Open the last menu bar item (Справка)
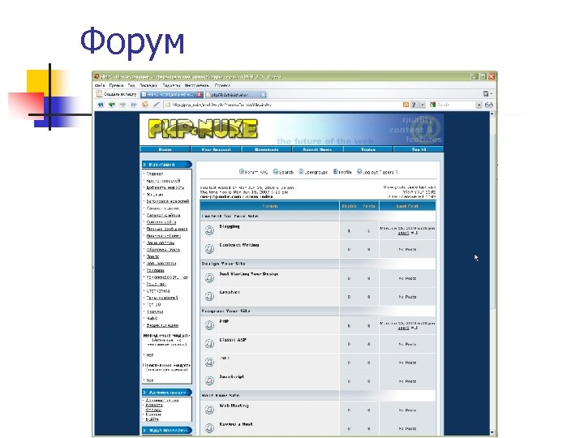Image resolution: width=584 pixels, height=438 pixels. point(222,85)
